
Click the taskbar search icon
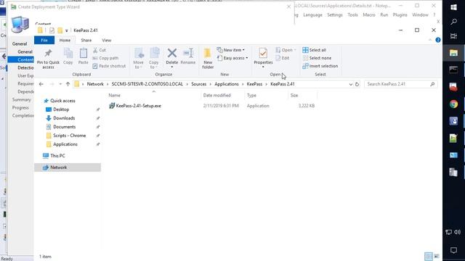(x=453, y=22)
